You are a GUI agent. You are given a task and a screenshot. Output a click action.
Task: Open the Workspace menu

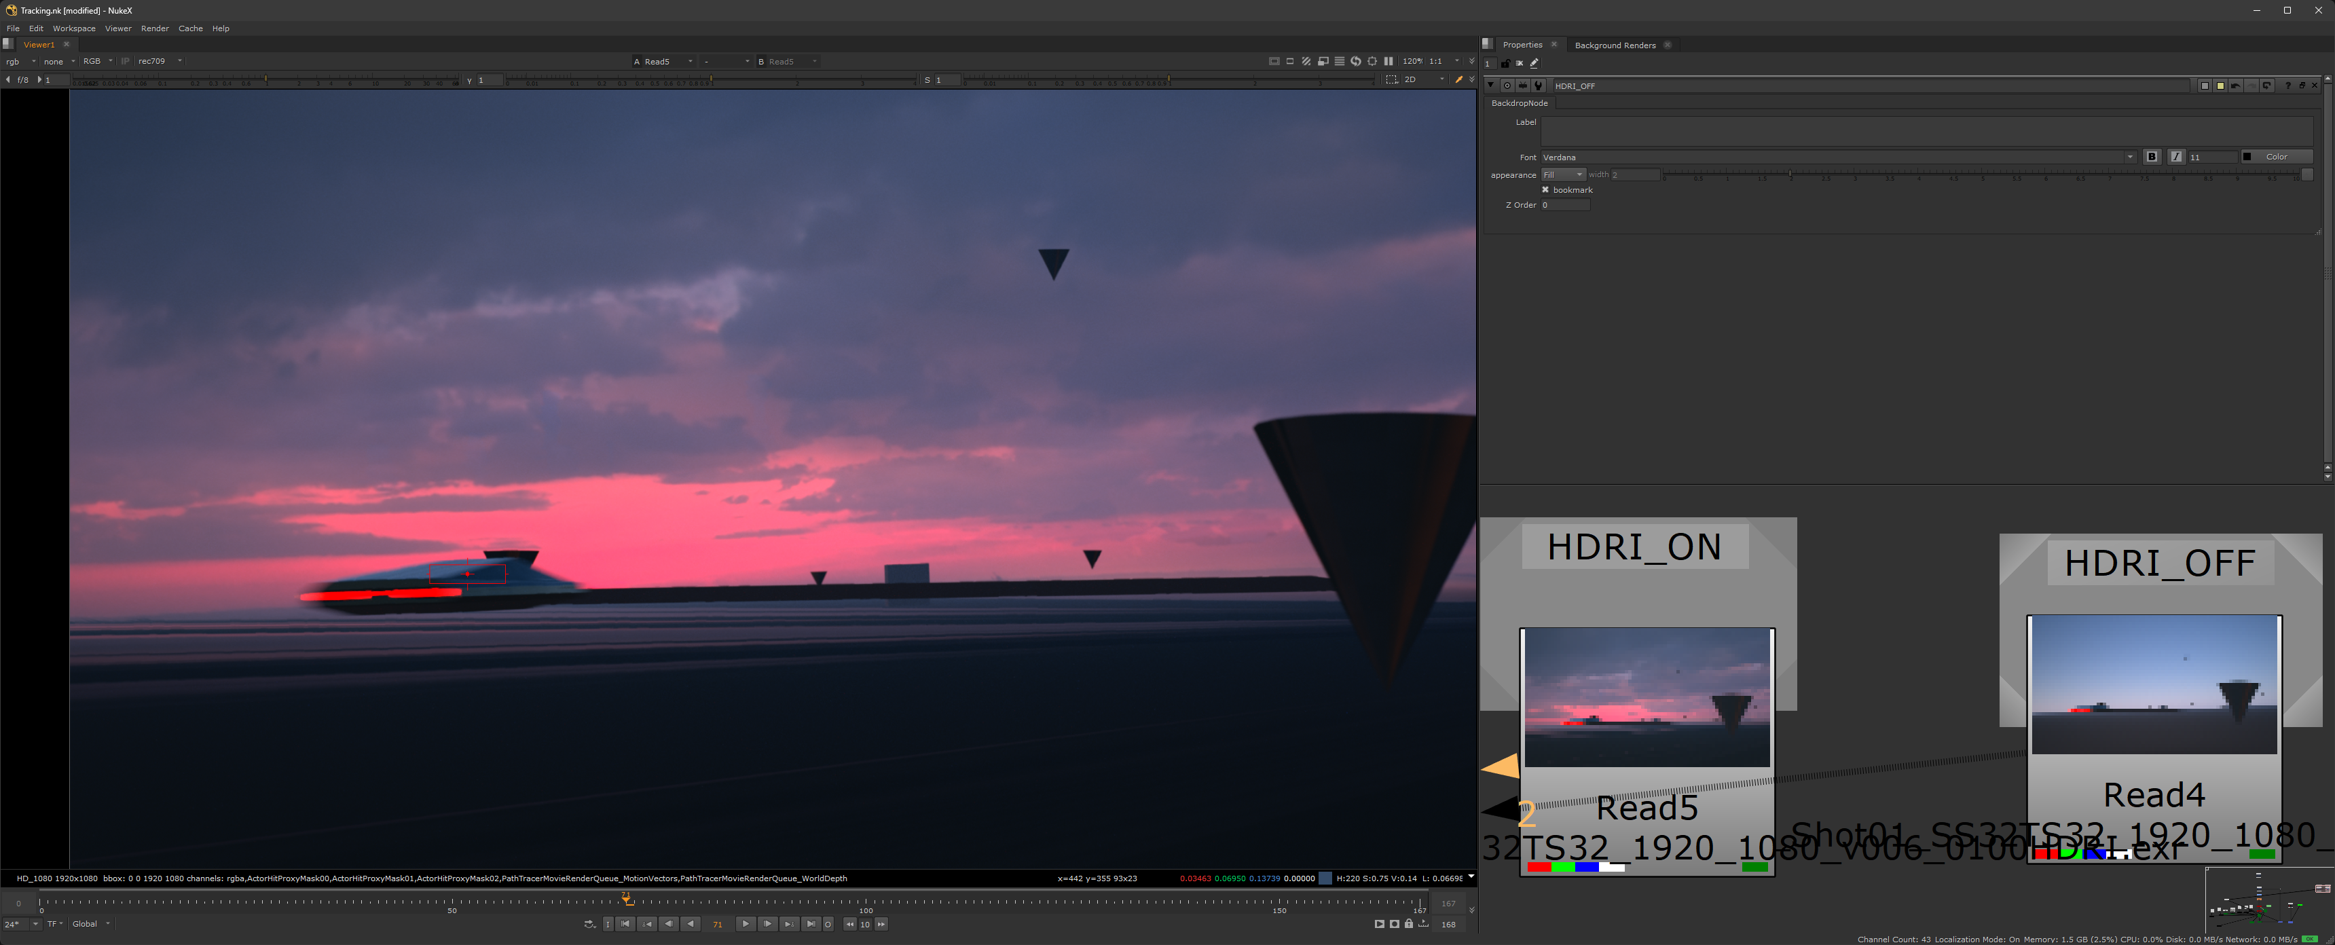pyautogui.click(x=73, y=28)
